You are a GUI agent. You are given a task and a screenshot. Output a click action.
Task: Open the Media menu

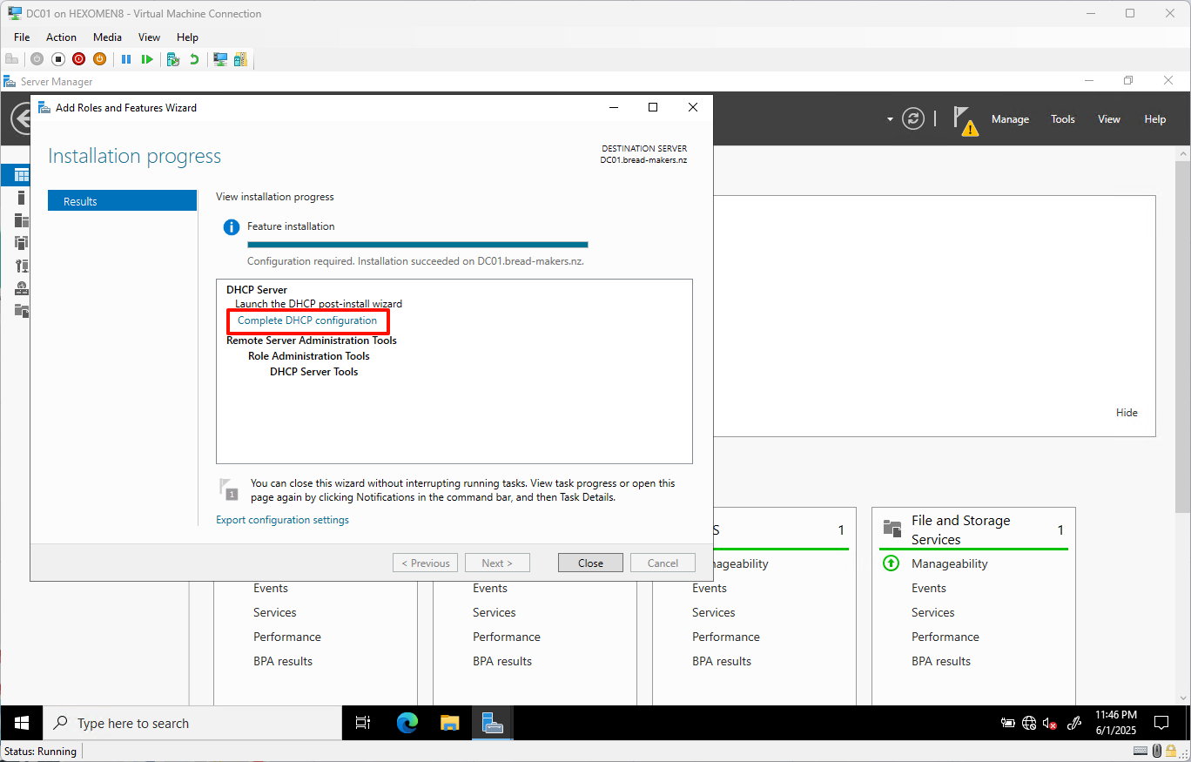click(107, 37)
